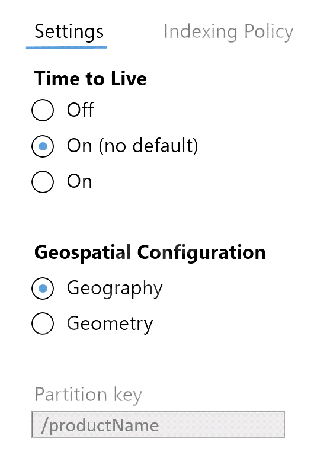Click the /productName text value

100,426
